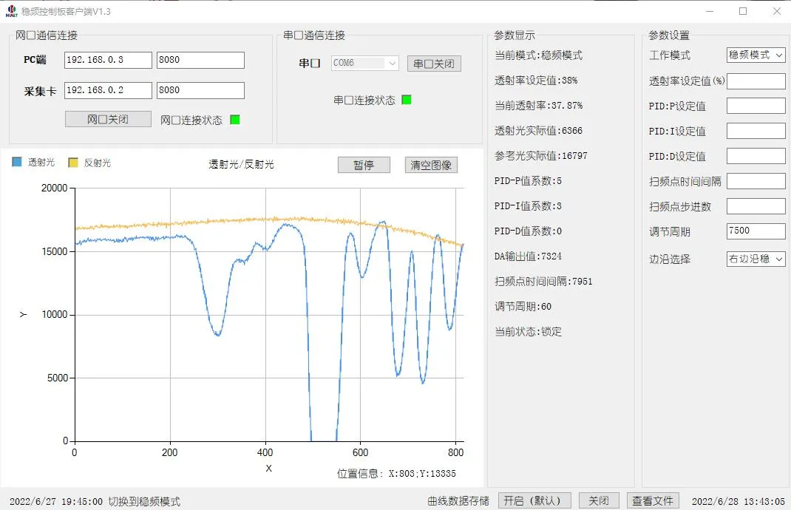Click the 透射光/反射光 chart title

[x=241, y=164]
